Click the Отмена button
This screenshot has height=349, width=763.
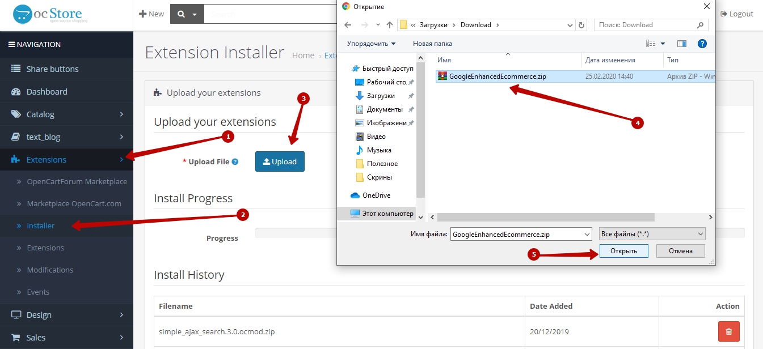(680, 251)
